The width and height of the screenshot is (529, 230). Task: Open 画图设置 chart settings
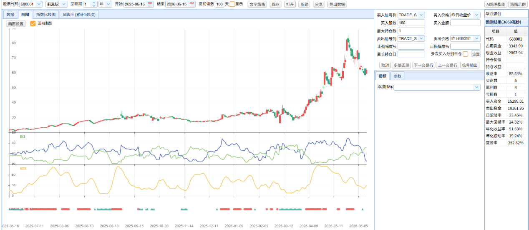pos(16,23)
